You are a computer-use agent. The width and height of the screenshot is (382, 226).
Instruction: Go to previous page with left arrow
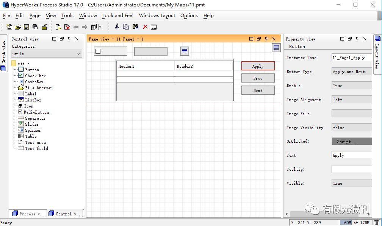click(x=76, y=27)
